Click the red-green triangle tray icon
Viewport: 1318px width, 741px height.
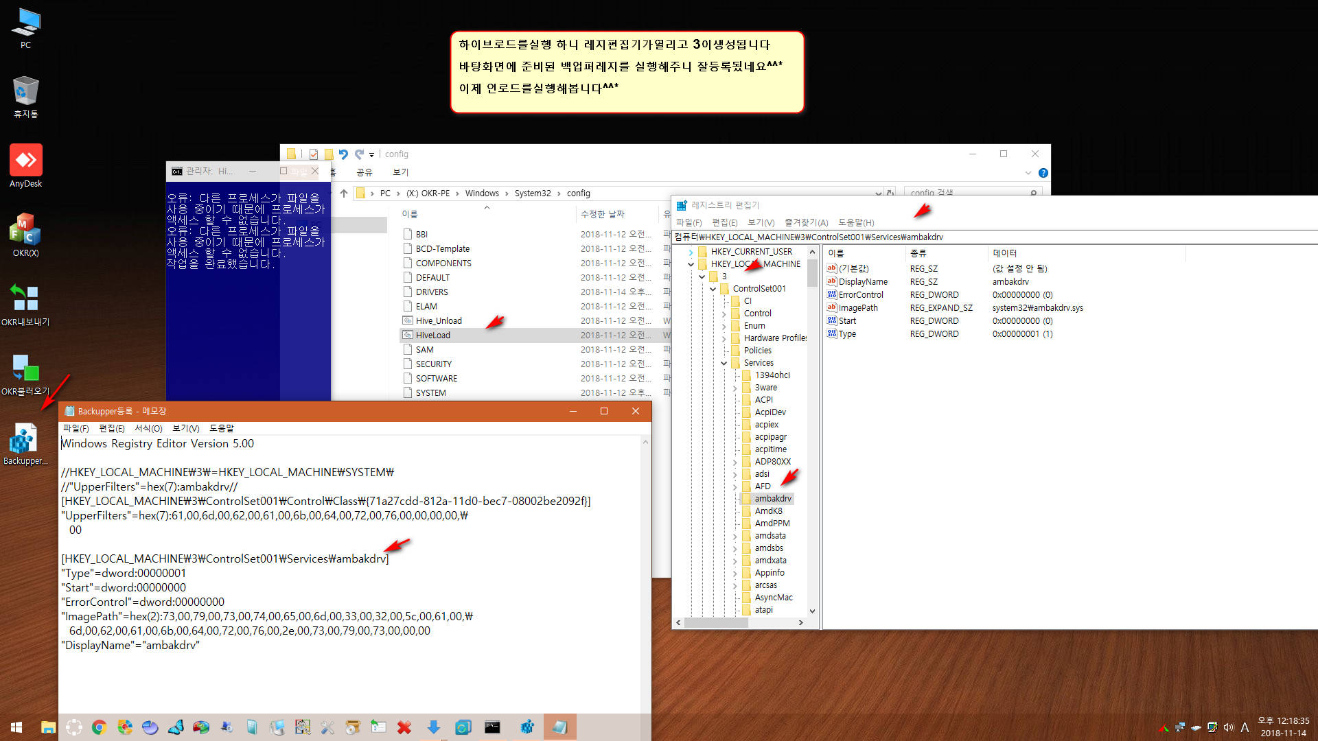click(x=1164, y=728)
